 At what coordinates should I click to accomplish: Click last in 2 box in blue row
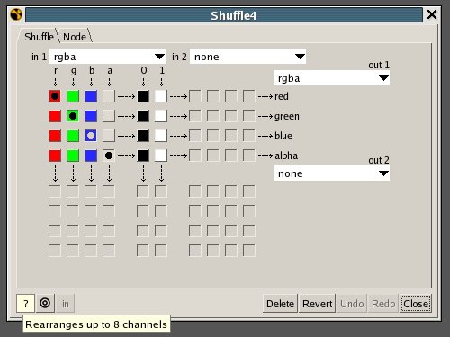(x=249, y=136)
